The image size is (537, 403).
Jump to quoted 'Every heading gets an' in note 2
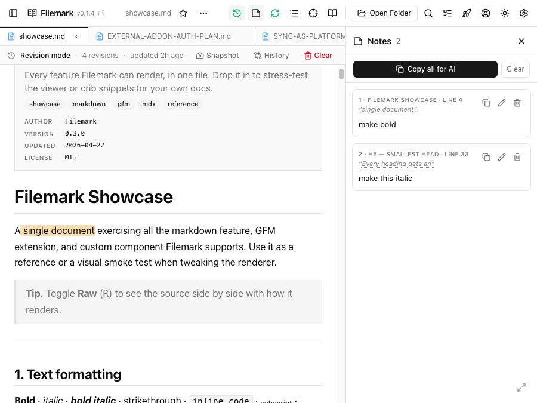[397, 164]
